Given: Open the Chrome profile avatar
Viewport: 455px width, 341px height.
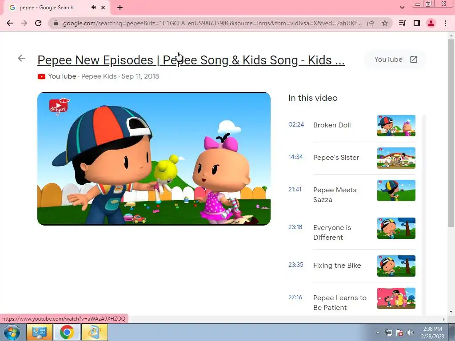Looking at the screenshot, I should 431,23.
